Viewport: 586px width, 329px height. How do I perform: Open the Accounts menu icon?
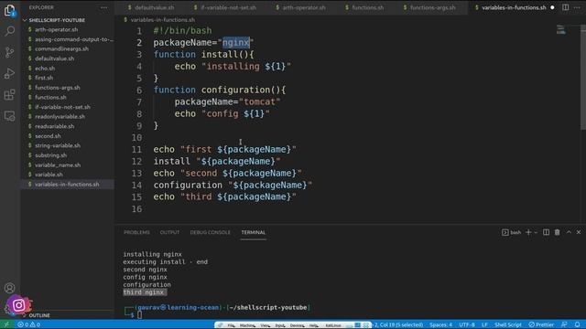(10, 288)
